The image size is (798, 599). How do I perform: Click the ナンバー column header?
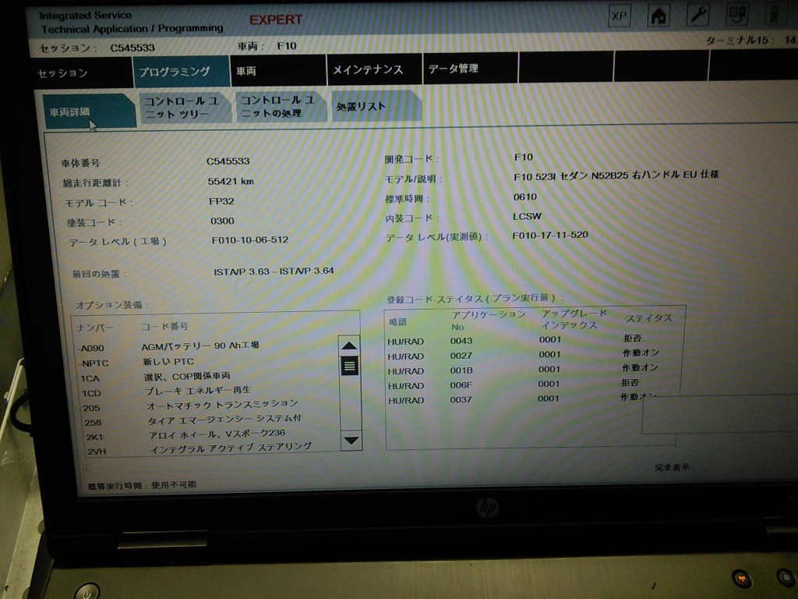coord(94,328)
